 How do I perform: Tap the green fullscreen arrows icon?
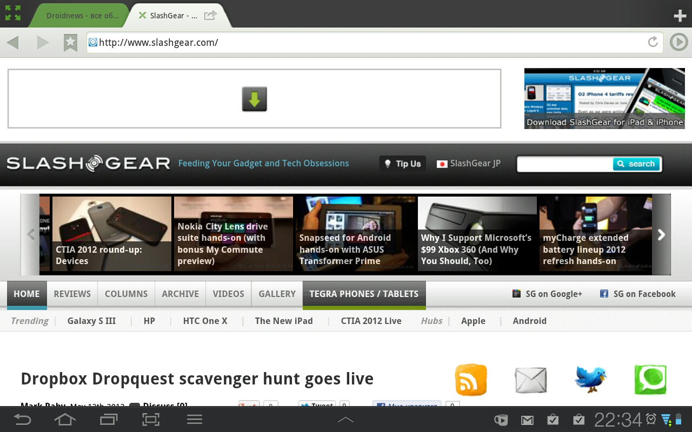pos(13,13)
